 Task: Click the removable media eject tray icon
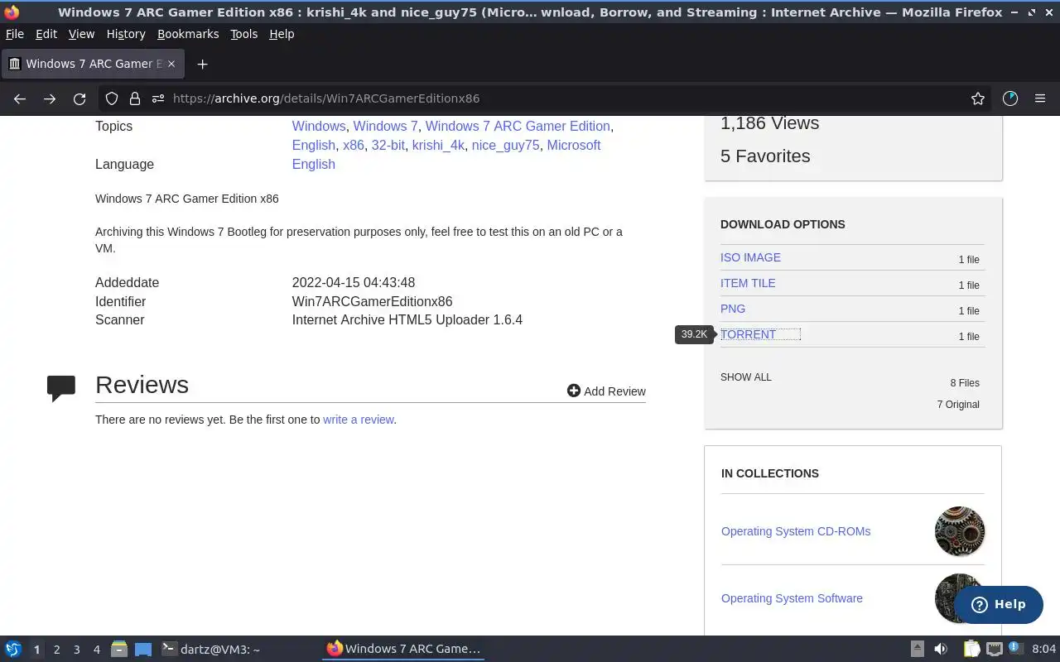pyautogui.click(x=918, y=649)
